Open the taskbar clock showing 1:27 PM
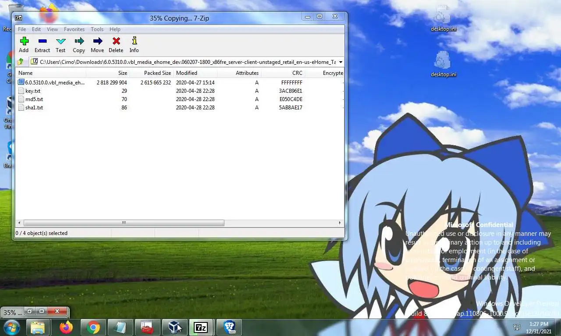This screenshot has width=561, height=336. [539, 328]
